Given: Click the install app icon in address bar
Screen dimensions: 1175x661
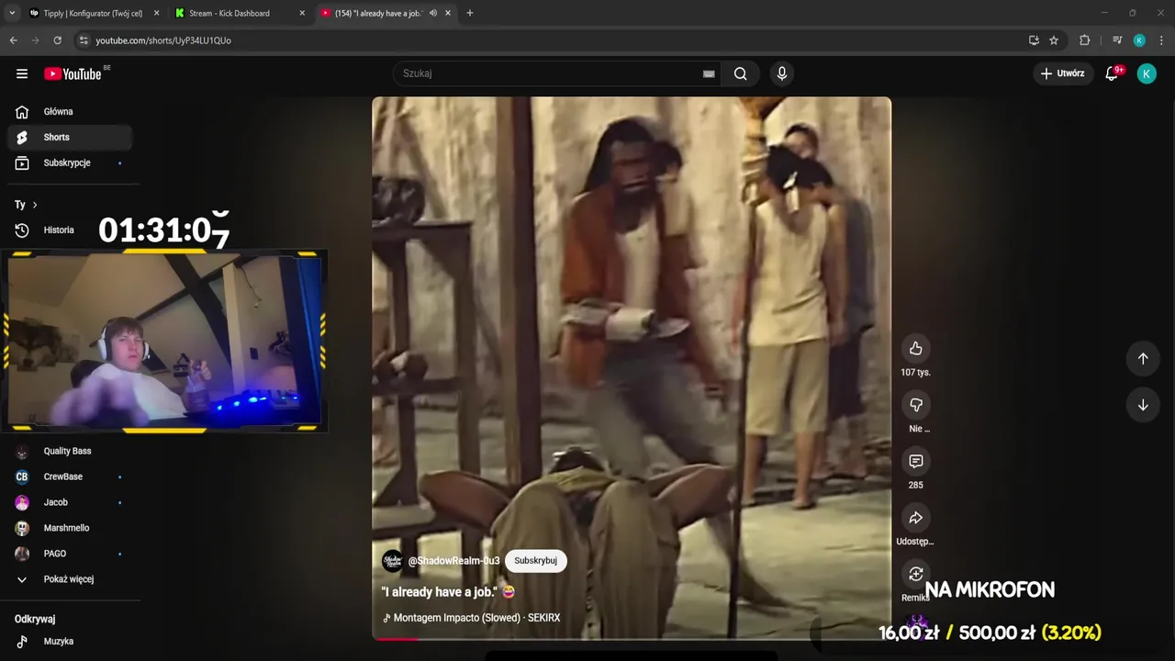Looking at the screenshot, I should [x=1034, y=40].
